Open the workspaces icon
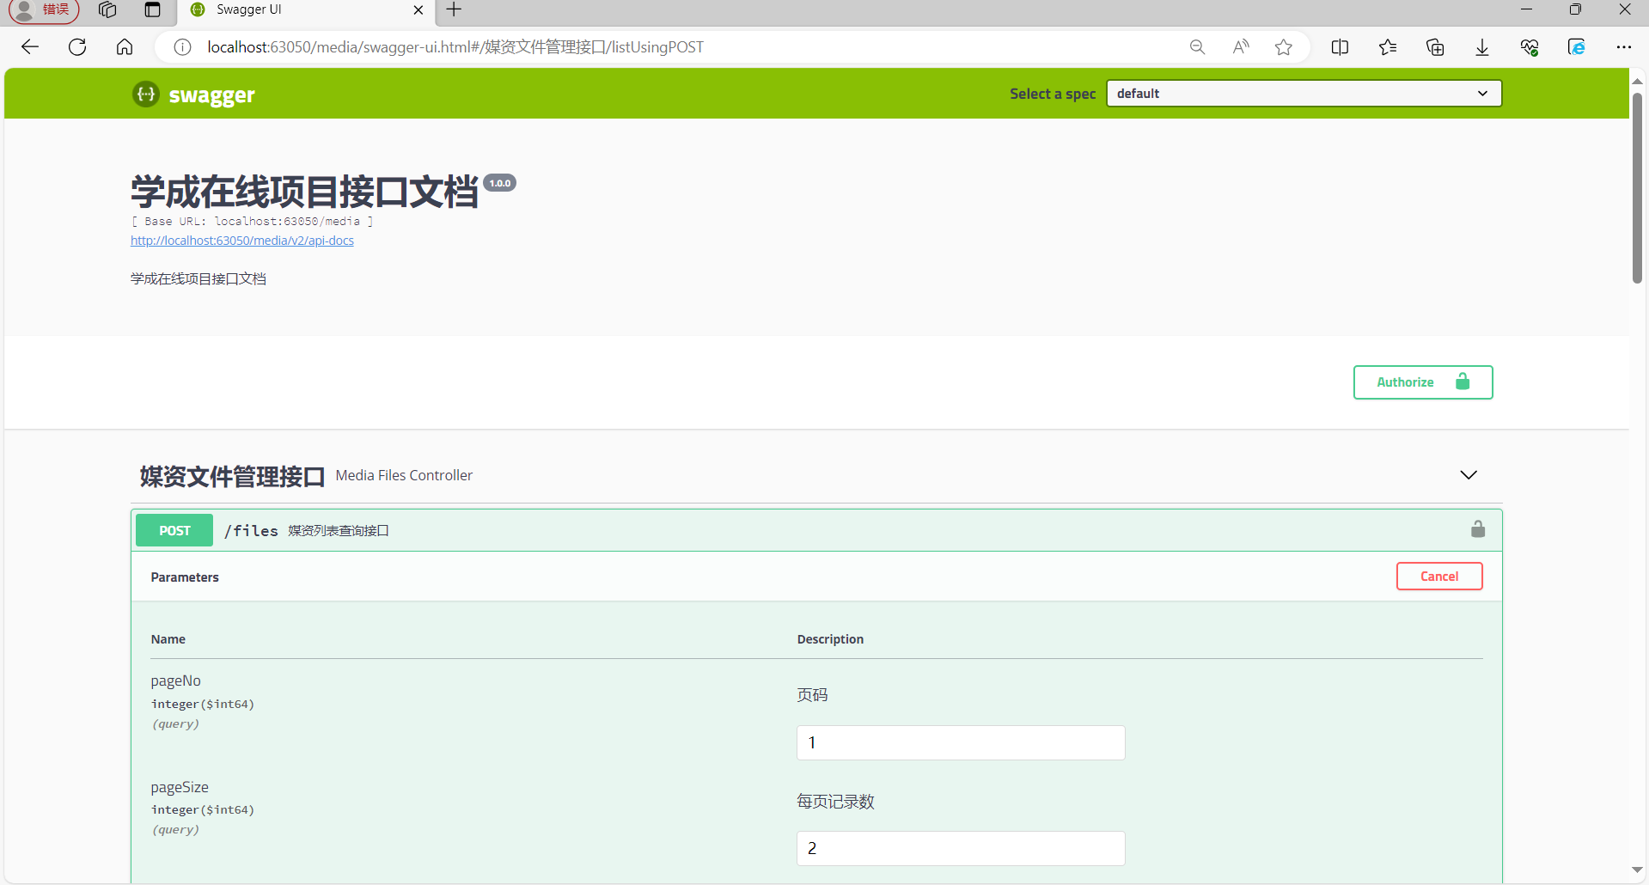This screenshot has width=1649, height=885. (x=107, y=10)
